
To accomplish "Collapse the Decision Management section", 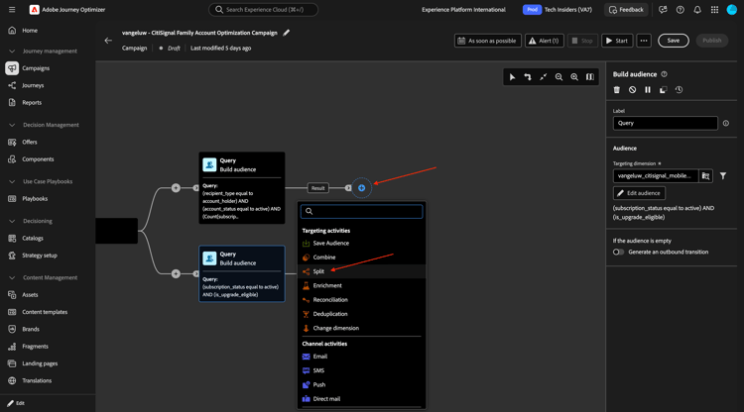I will (12, 125).
